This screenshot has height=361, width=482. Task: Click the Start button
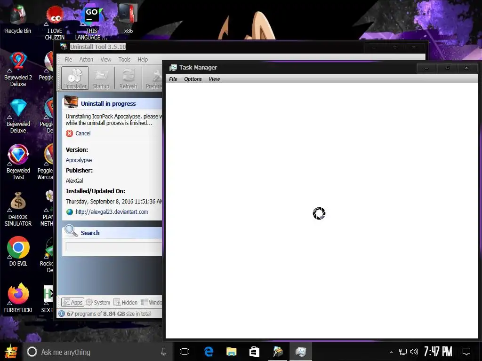point(11,352)
